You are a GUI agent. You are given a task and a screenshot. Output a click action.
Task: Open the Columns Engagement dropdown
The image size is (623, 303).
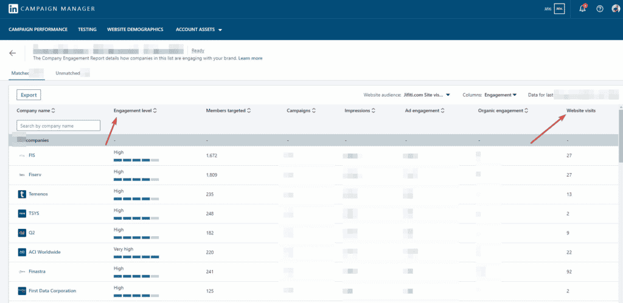tap(501, 95)
